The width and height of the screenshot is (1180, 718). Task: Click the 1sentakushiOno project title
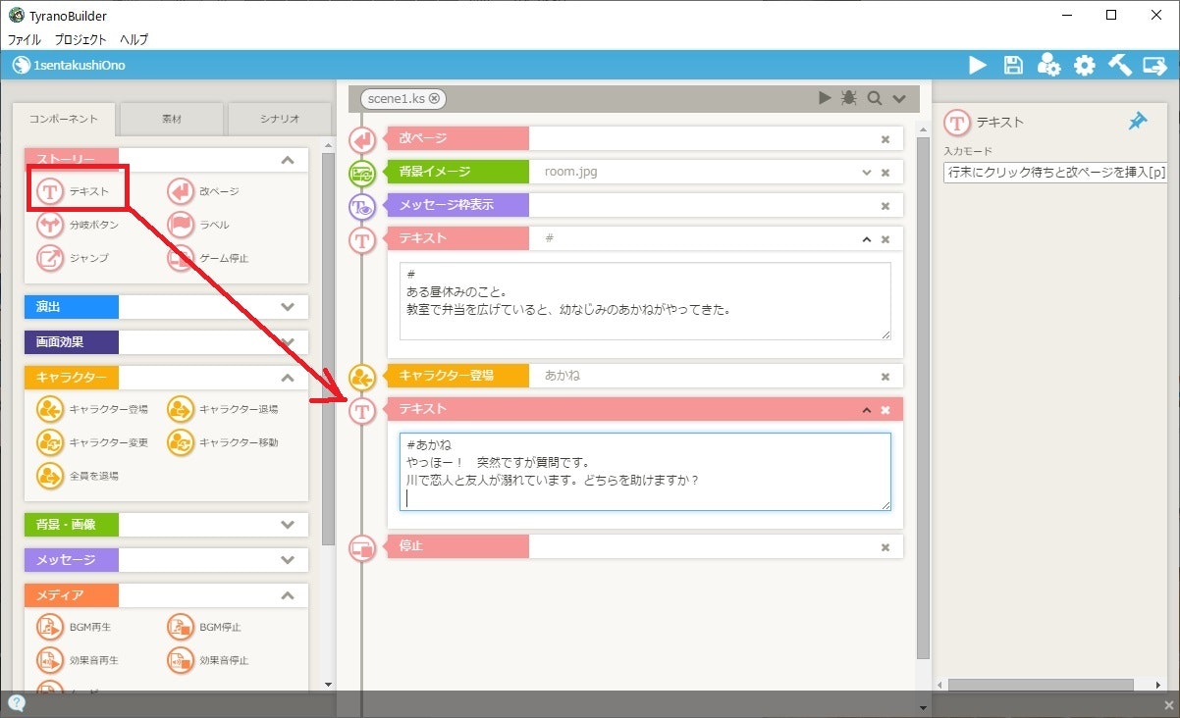80,66
